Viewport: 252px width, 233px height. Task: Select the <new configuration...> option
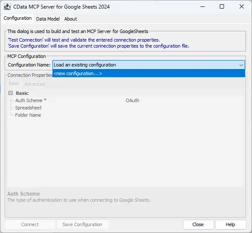[149, 73]
